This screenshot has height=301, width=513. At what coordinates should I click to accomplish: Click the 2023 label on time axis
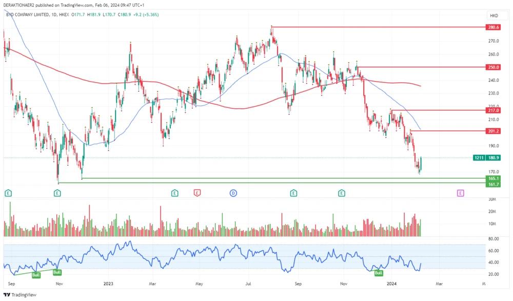click(x=108, y=283)
